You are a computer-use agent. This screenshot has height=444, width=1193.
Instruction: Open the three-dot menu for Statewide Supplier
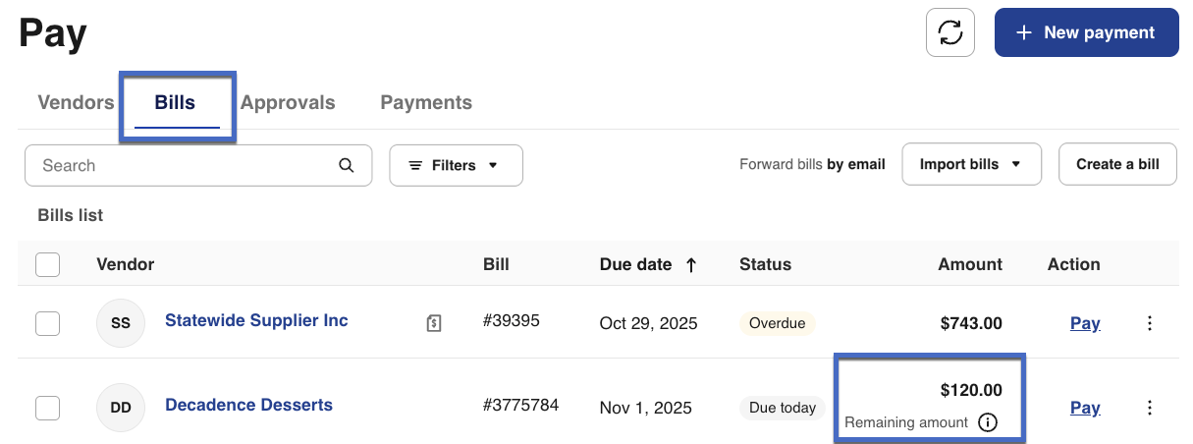click(1150, 323)
